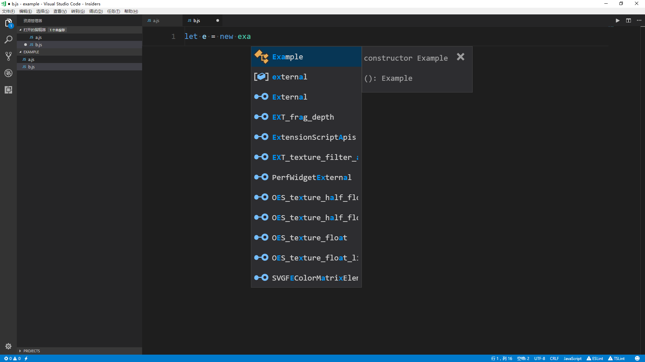Switch to the a.js editor tab
The width and height of the screenshot is (645, 362).
click(156, 20)
